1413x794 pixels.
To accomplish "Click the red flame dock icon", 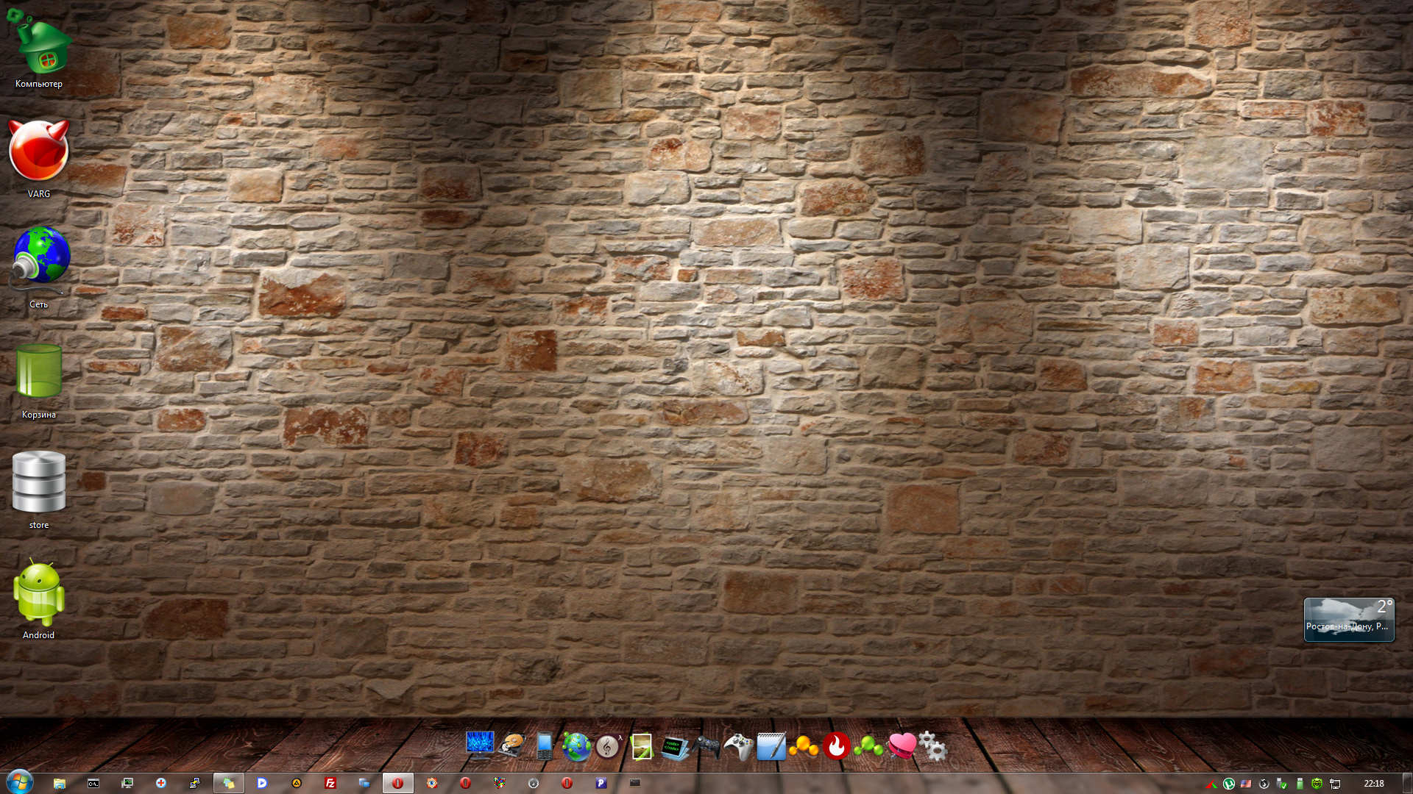I will tap(836, 746).
